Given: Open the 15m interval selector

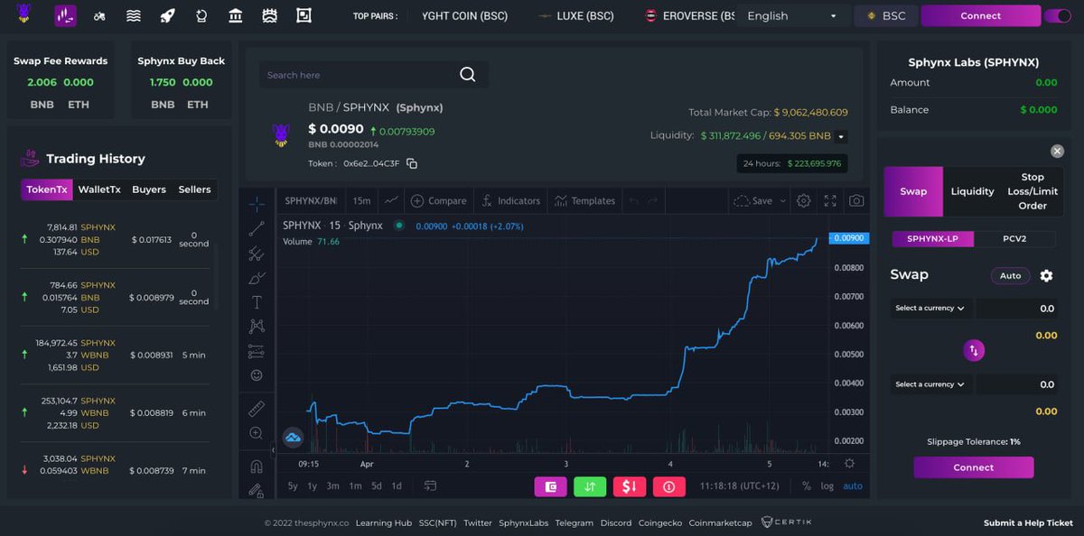Looking at the screenshot, I should click(361, 200).
